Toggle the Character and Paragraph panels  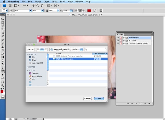(101, 11)
